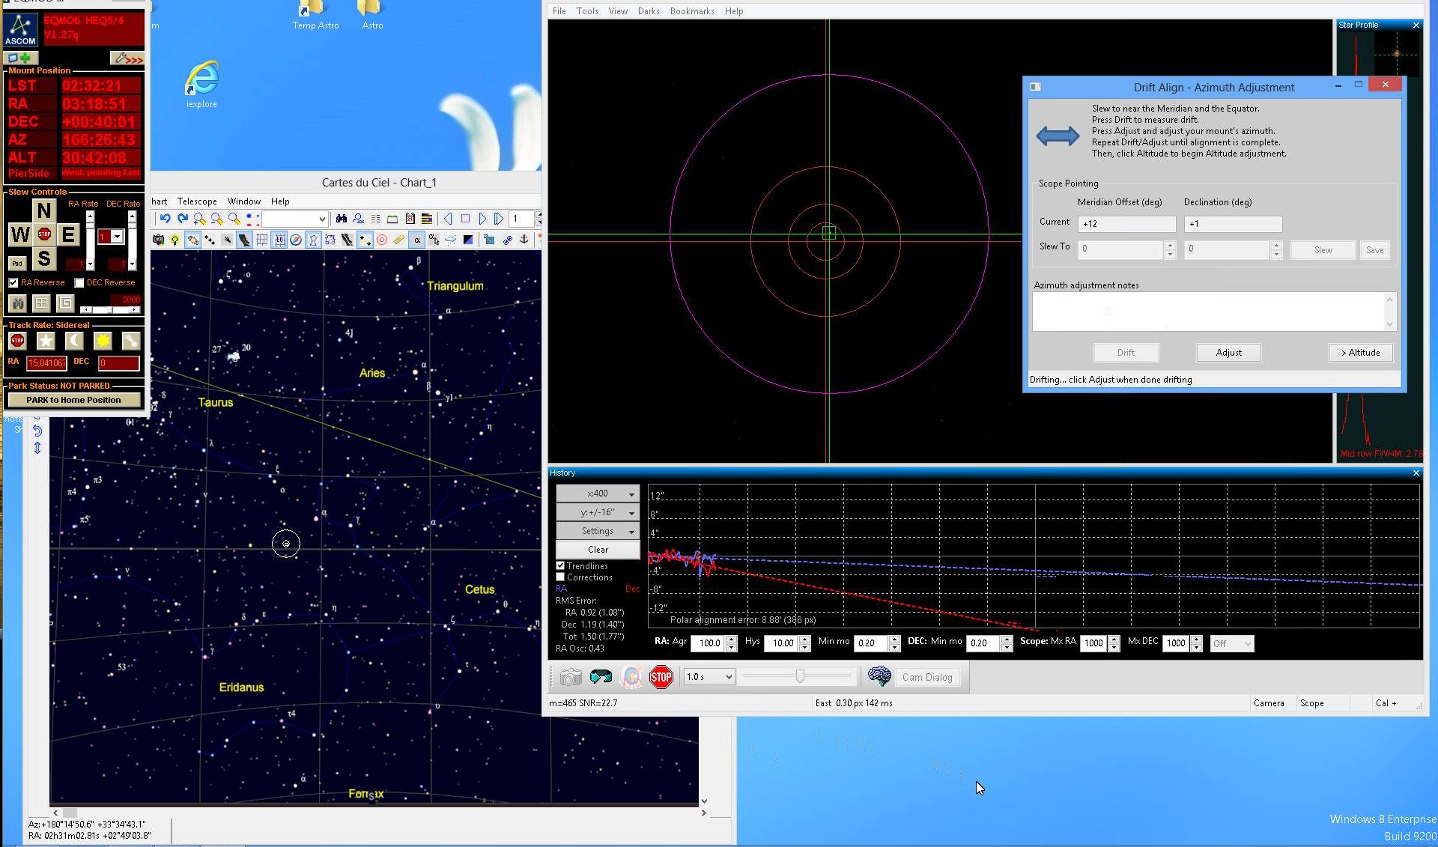Toggle the Trendlines checkbox on
Screen dimensions: 1438x847
[x=562, y=565]
